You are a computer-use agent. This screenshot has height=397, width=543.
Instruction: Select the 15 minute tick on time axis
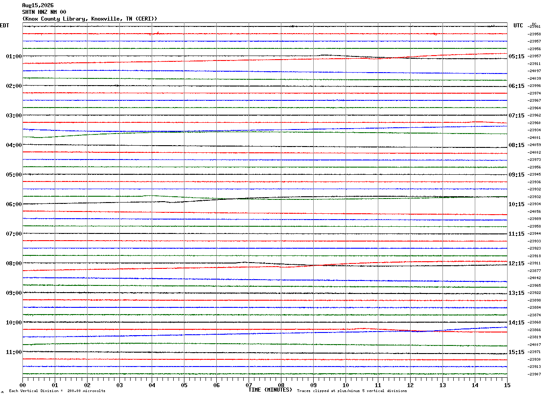[x=507, y=385]
